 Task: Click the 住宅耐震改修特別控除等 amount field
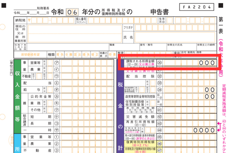click(190, 103)
